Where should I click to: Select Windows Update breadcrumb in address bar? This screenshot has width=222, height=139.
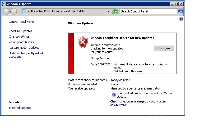click(74, 11)
